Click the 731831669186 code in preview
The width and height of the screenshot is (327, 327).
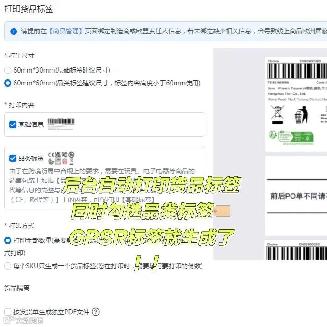[x=278, y=83]
